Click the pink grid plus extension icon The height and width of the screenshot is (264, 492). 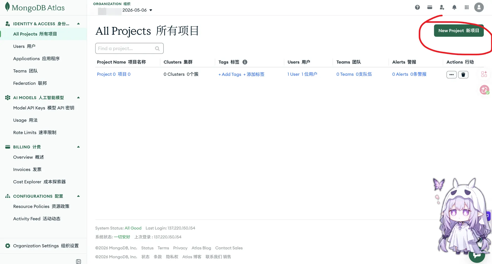point(484,74)
